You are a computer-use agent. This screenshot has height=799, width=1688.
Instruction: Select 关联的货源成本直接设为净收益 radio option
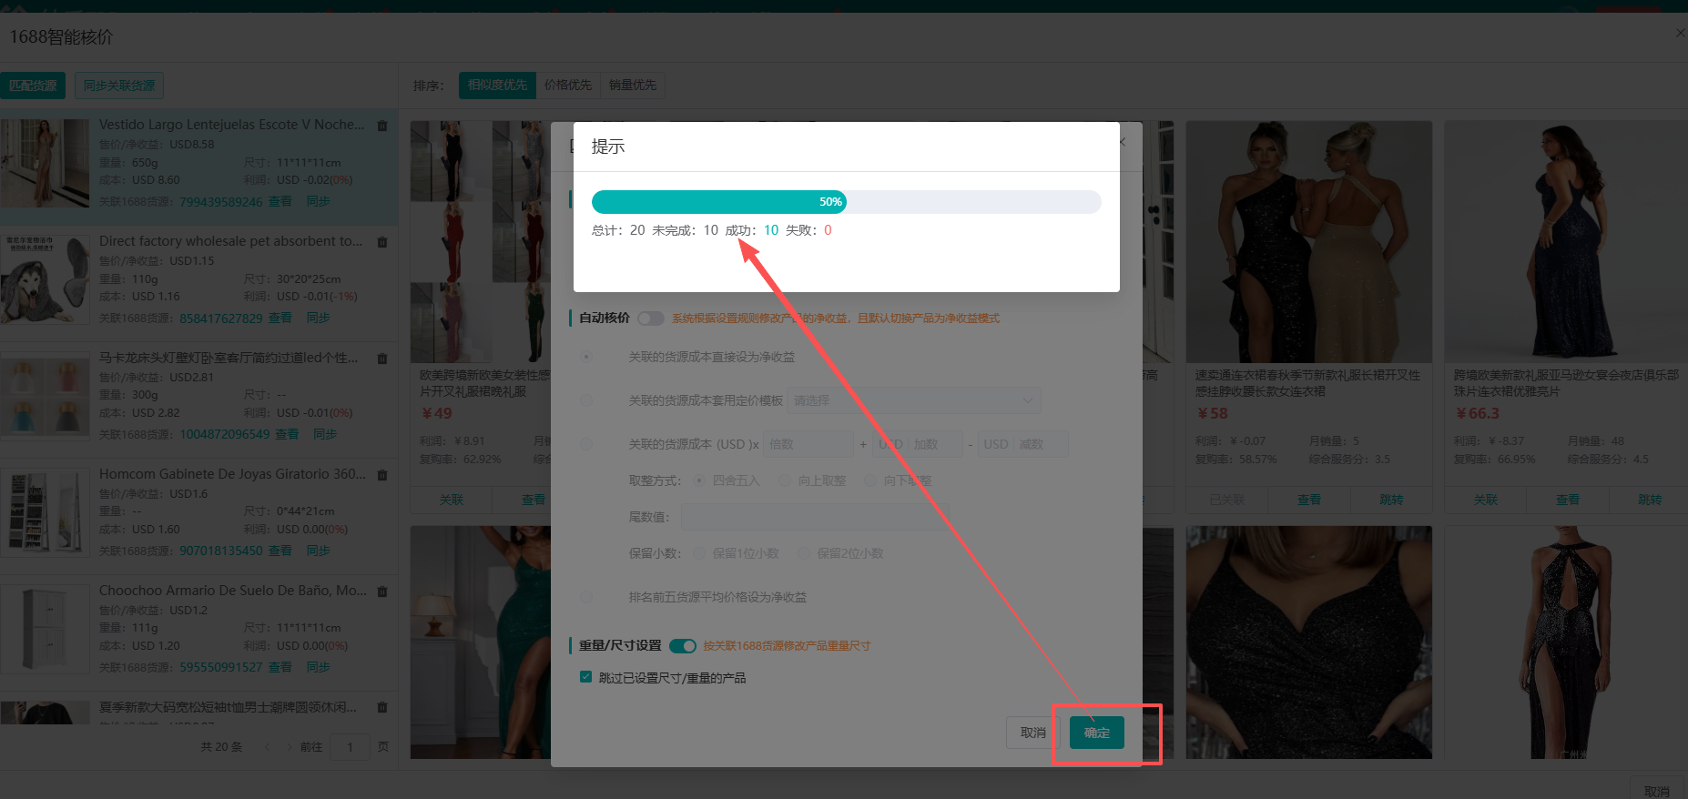point(586,357)
